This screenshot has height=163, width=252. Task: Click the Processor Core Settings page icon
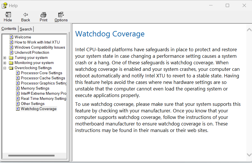18,73
